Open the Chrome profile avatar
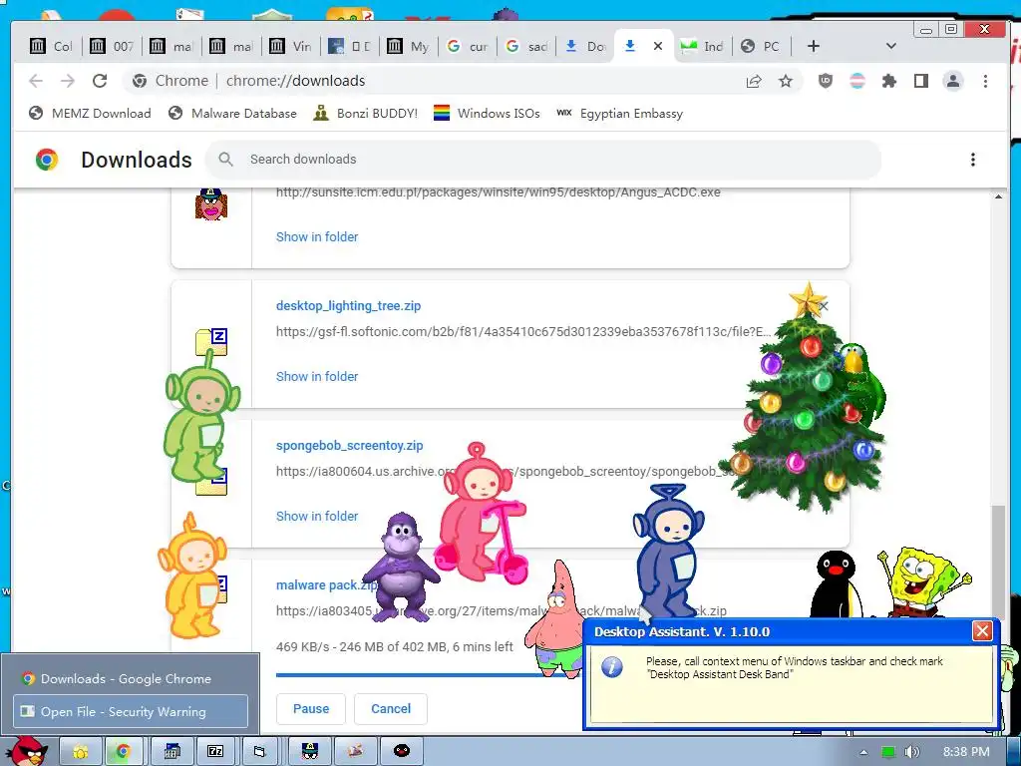 click(952, 81)
